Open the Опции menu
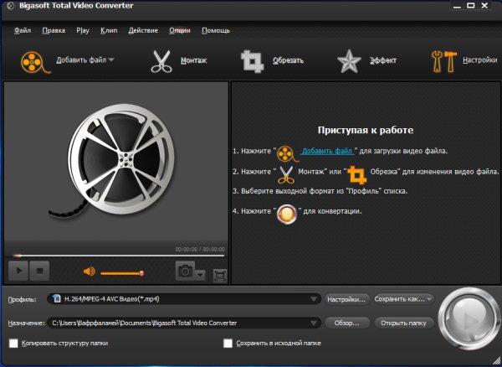Image resolution: width=502 pixels, height=367 pixels. [x=180, y=31]
